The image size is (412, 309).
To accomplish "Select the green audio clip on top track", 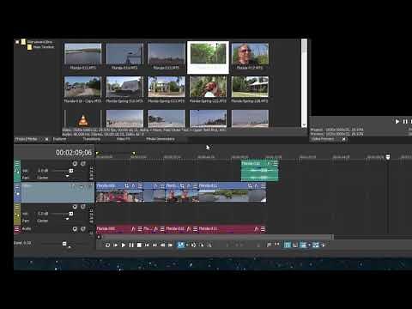I will pyautogui.click(x=259, y=171).
